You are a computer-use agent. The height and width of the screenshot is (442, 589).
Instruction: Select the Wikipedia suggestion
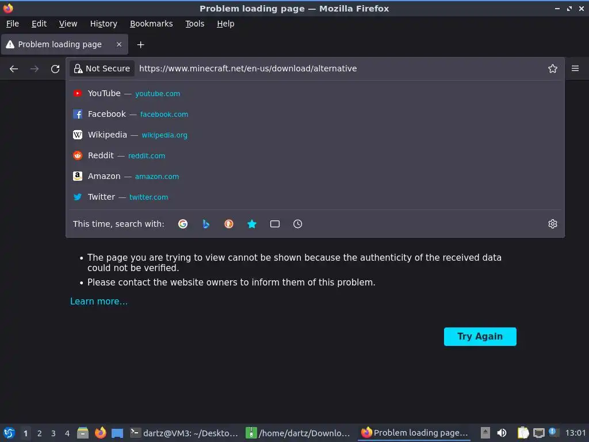coord(315,135)
